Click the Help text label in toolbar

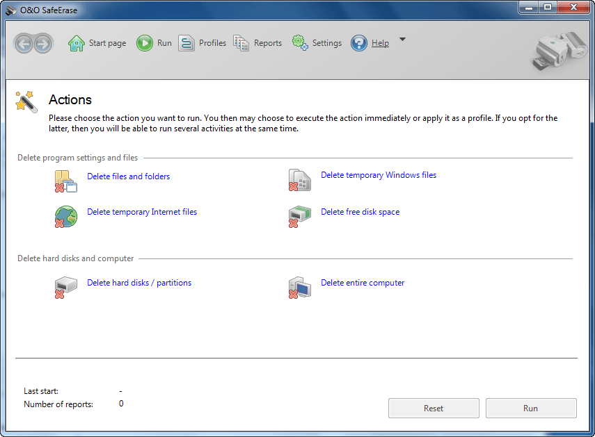coord(380,43)
